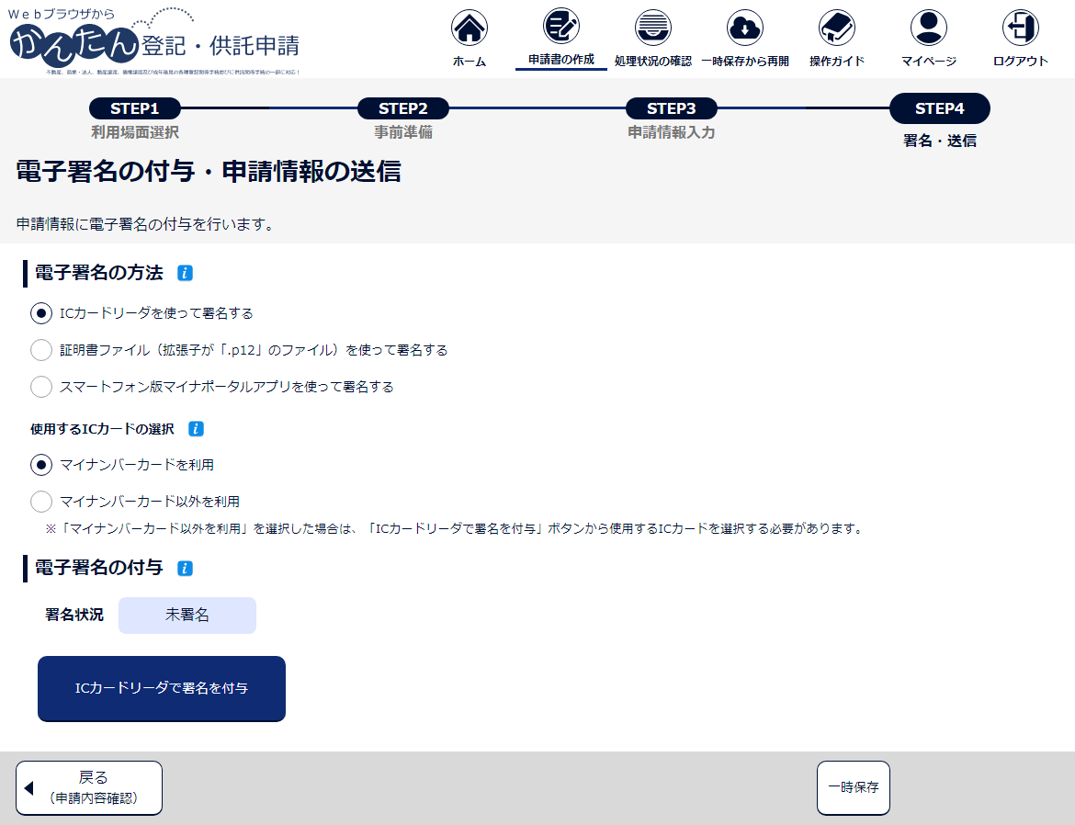Click the 一時保存 button
The width and height of the screenshot is (1075, 825).
coord(853,787)
